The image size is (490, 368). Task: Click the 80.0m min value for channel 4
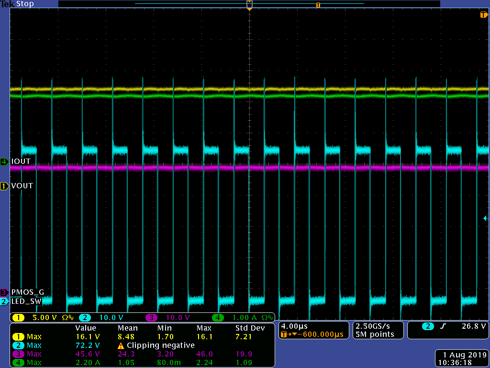point(168,363)
